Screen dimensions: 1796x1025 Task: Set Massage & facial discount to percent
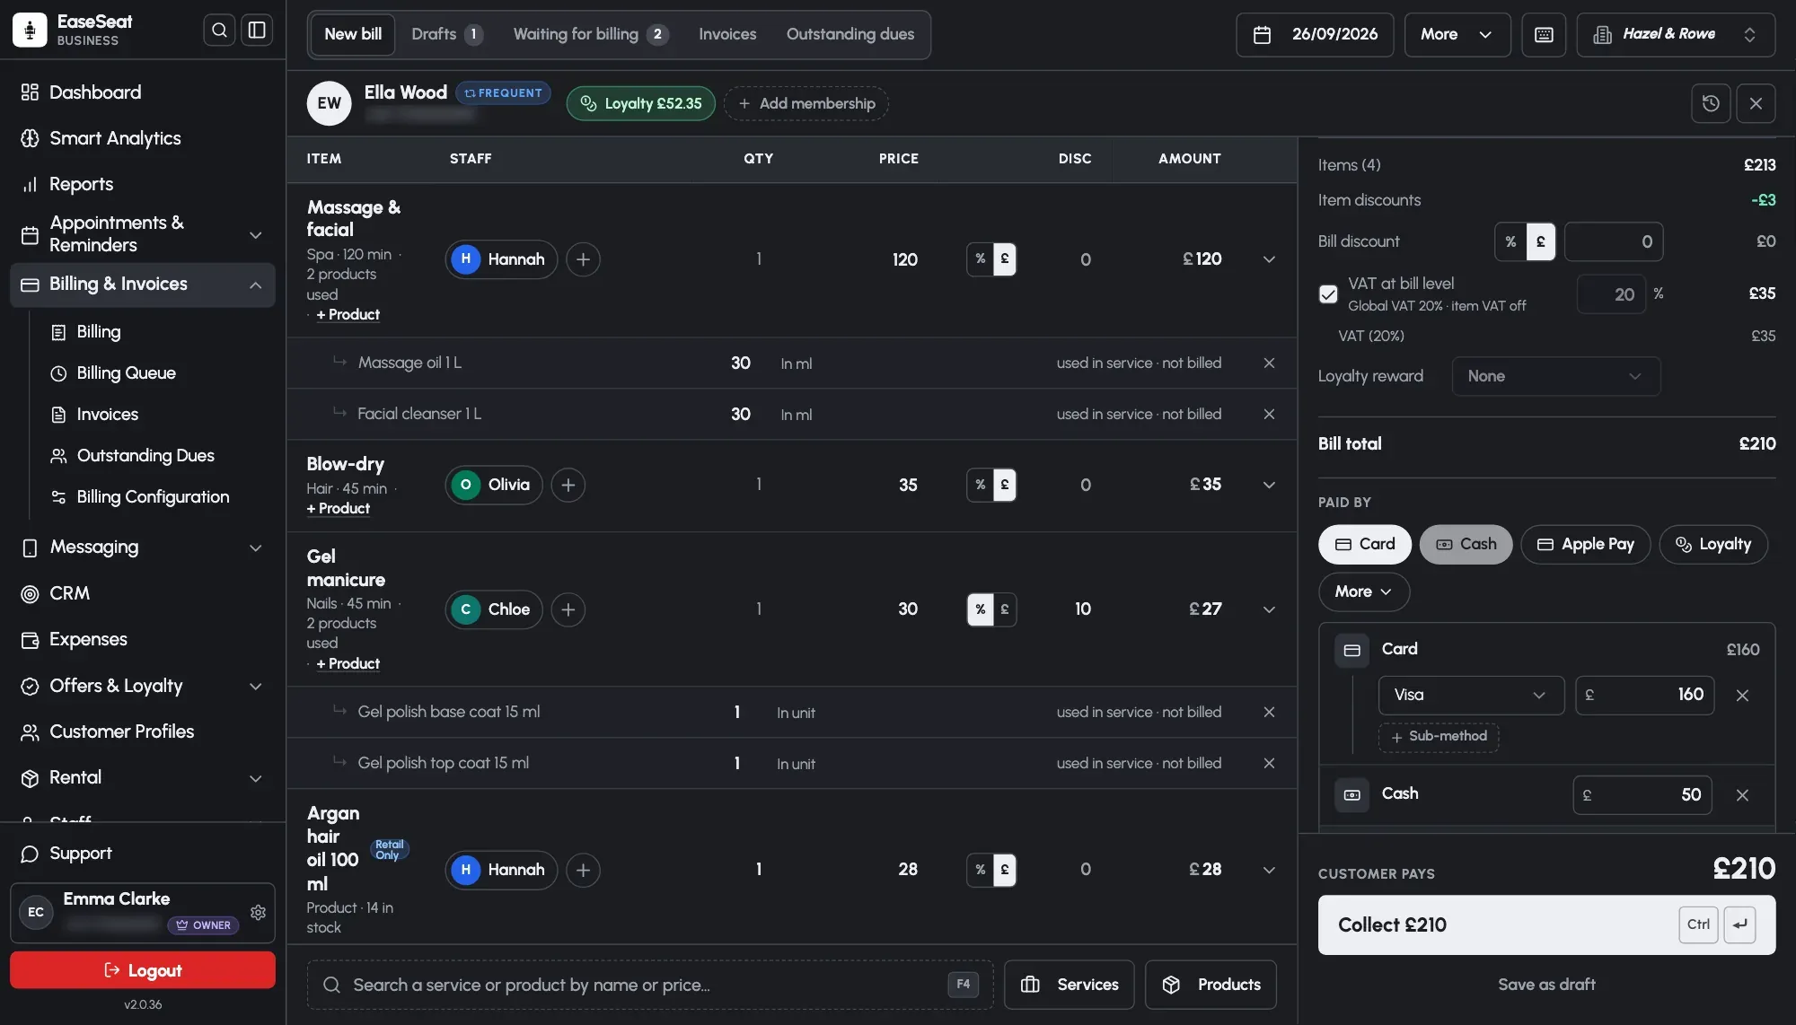(980, 259)
